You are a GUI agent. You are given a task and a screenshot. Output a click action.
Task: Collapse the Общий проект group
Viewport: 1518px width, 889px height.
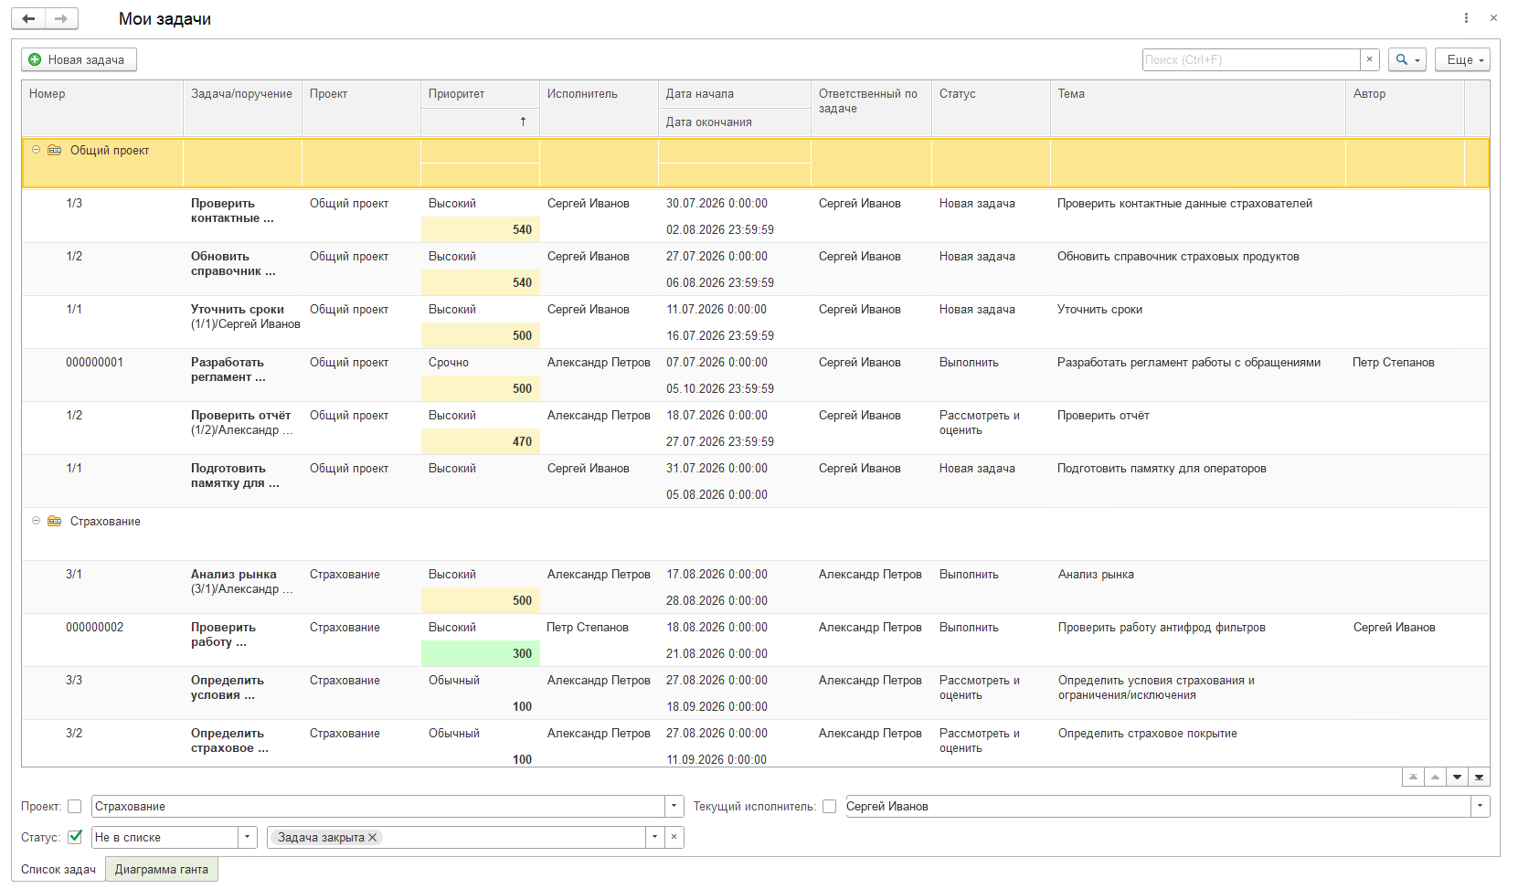[x=37, y=150]
